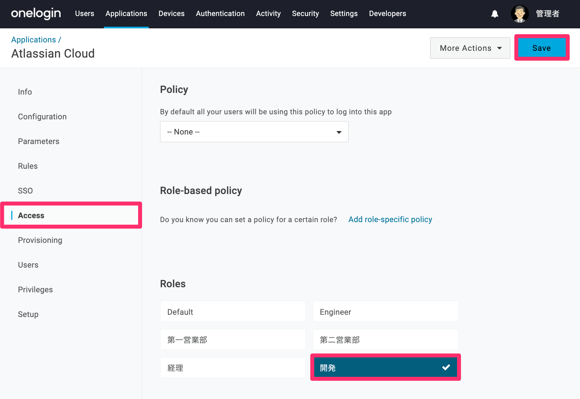The height and width of the screenshot is (399, 580).
Task: Open the Security menu
Action: pos(305,13)
